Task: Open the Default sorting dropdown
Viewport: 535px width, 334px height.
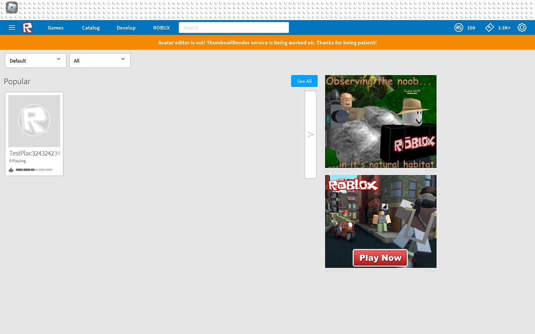Action: [x=35, y=60]
